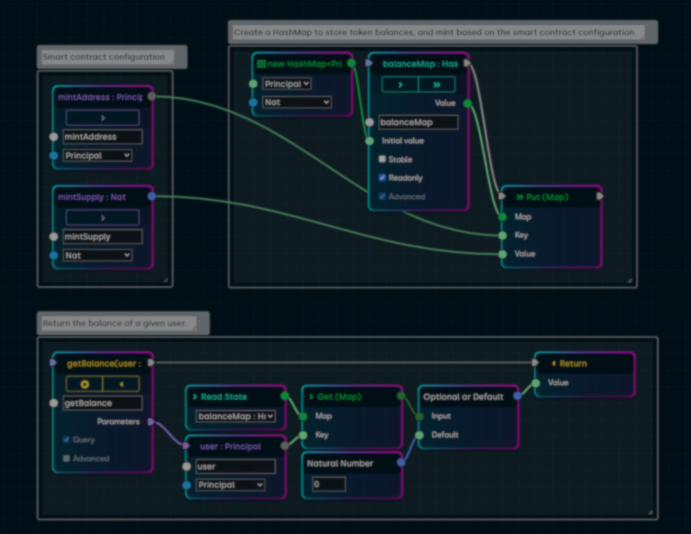Uncheck the Readonly checkbox
The width and height of the screenshot is (691, 534).
pos(382,178)
